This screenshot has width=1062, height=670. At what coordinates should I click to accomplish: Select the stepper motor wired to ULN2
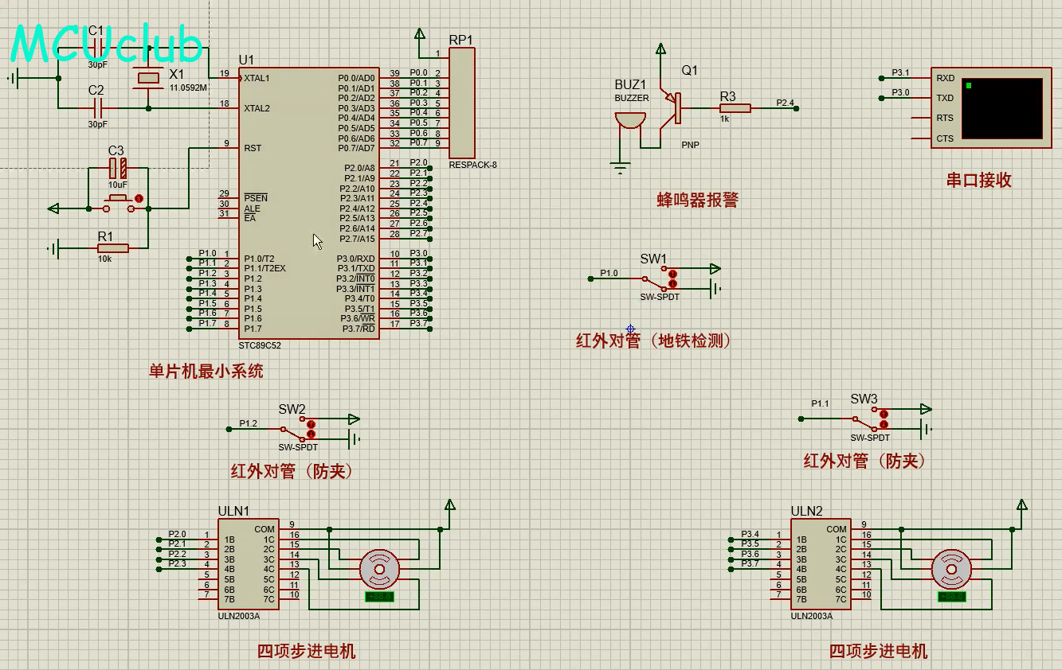[951, 569]
